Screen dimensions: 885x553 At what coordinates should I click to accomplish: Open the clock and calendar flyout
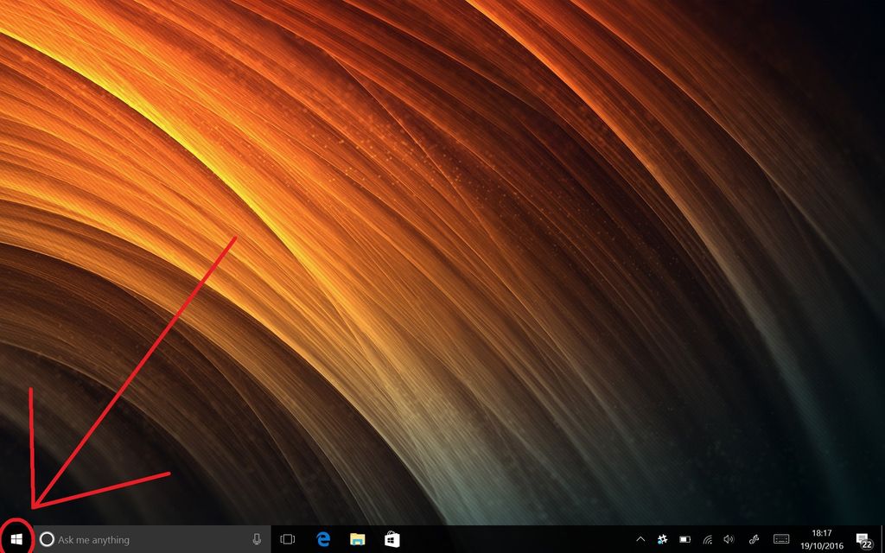tap(821, 533)
